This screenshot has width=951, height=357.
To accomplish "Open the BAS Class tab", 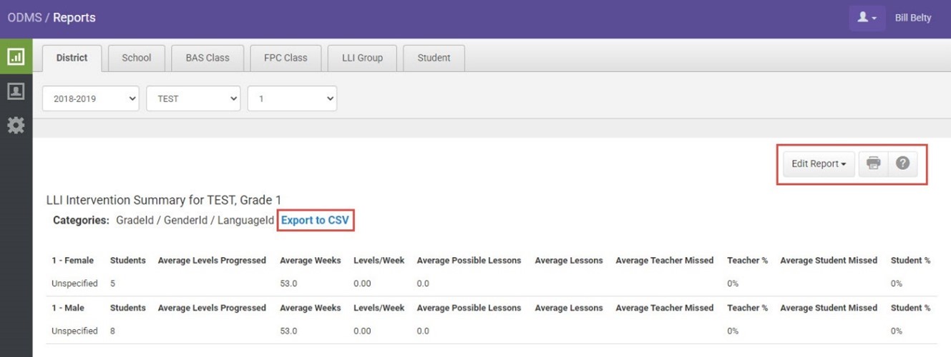I will 208,58.
